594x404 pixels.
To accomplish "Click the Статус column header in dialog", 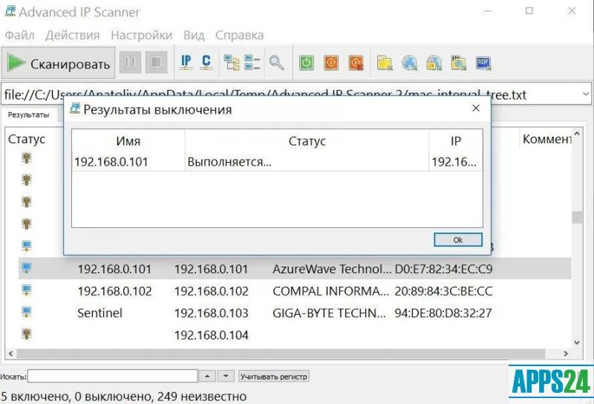I will (307, 141).
